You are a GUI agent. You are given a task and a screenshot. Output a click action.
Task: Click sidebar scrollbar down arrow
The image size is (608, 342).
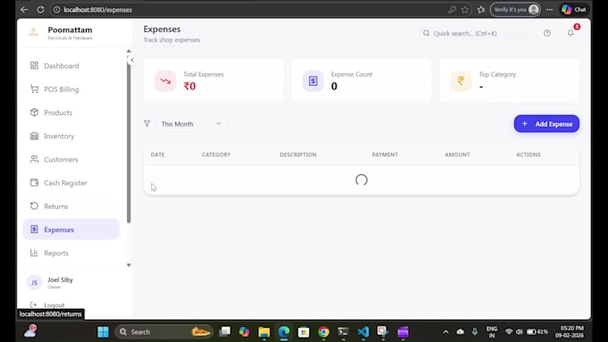(x=129, y=265)
